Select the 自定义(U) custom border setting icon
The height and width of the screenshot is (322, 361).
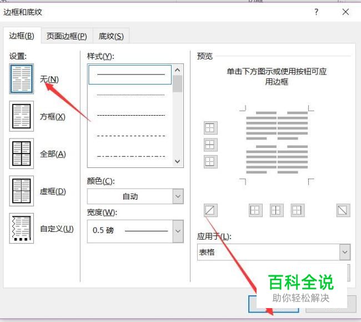pos(22,228)
